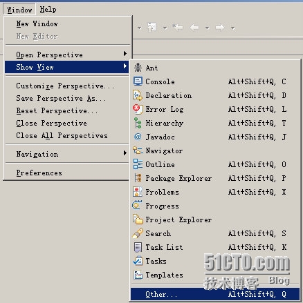The height and width of the screenshot is (303, 303).
Task: Select Problems view label
Action: 162,192
